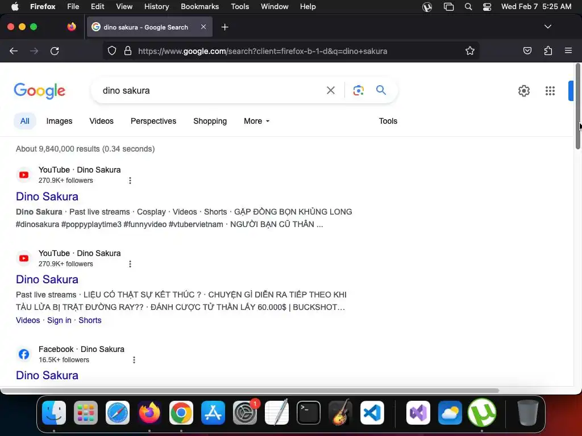The image size is (582, 436).
Task: Open the Shopping results tab
Action: [x=210, y=121]
